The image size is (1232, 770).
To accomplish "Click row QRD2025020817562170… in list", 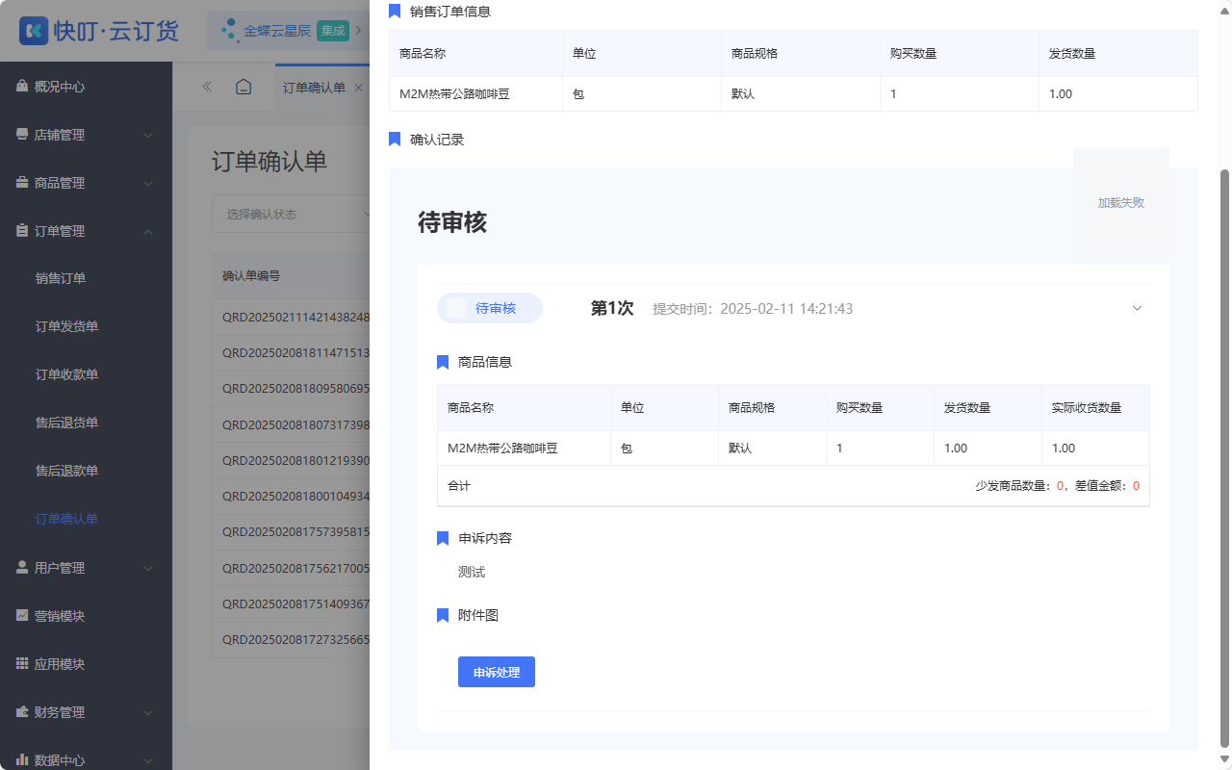I will [291, 568].
